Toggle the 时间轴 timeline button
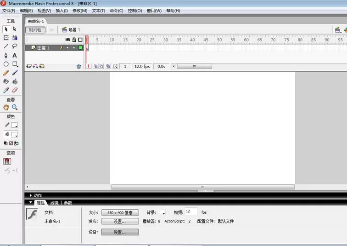The image size is (347, 246). point(35,30)
